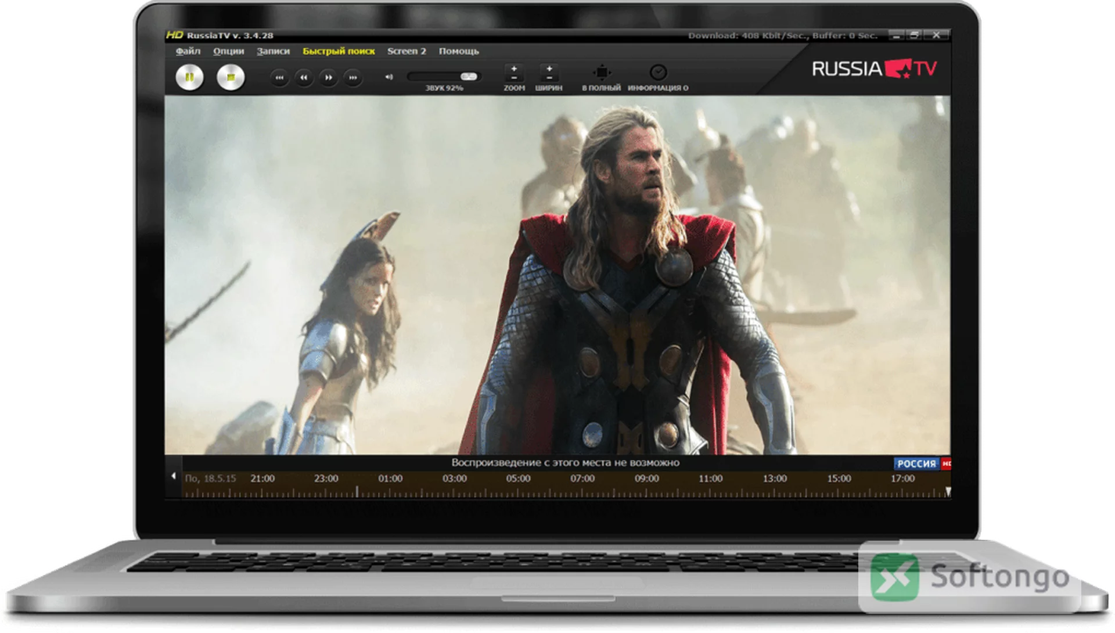Seek to 03:00 on the timeline
1115x633 pixels.
click(x=454, y=479)
